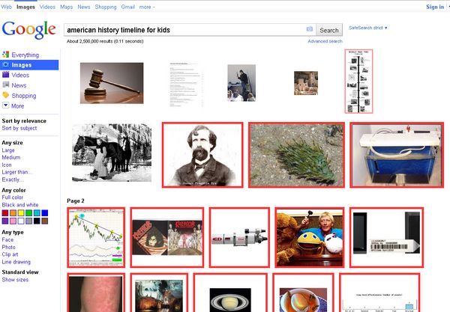Screen dimensions: 450x312
Task: Open the cliff dwelling image thumbnail
Action: coord(306,83)
